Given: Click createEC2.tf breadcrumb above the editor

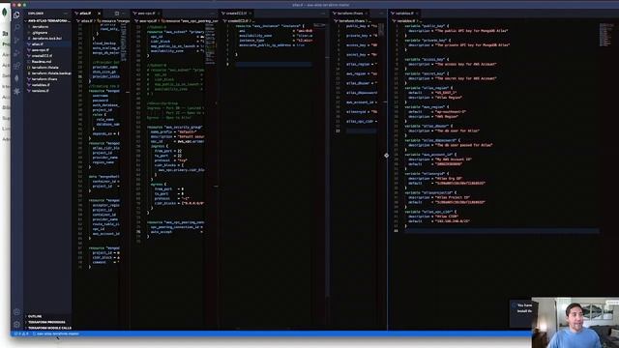Looking at the screenshot, I should coord(236,21).
